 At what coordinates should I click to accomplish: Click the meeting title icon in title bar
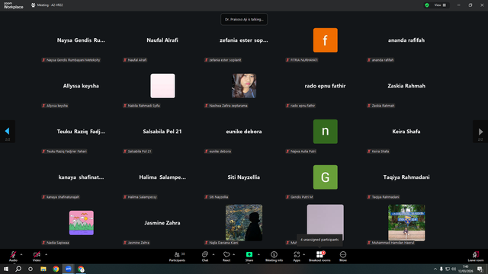[x=34, y=5]
